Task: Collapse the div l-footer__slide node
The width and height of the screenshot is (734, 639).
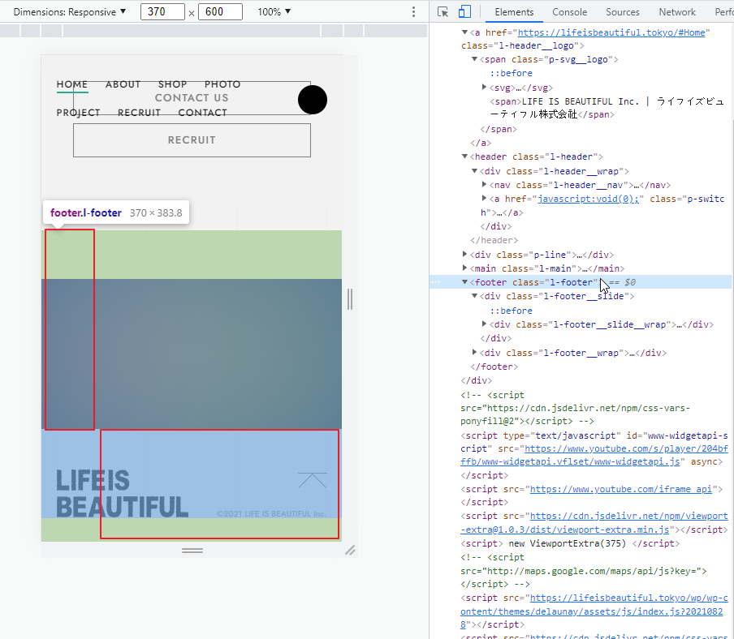Action: click(x=474, y=296)
